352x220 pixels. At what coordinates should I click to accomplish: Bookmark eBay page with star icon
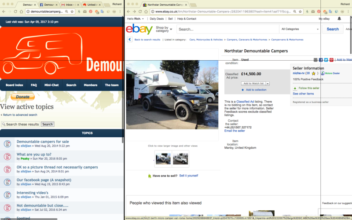click(x=301, y=11)
